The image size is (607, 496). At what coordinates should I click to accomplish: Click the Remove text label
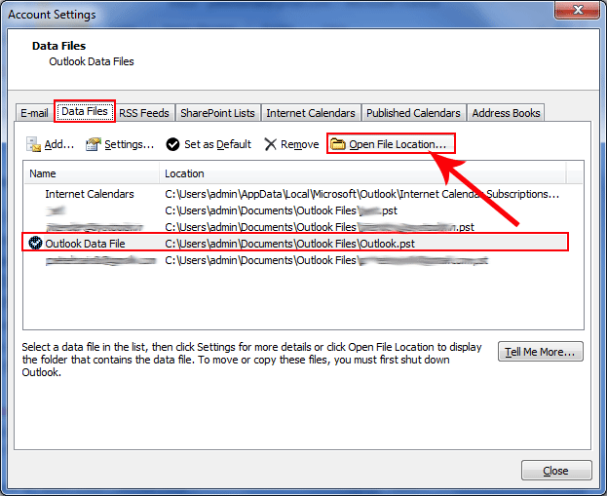pyautogui.click(x=300, y=144)
